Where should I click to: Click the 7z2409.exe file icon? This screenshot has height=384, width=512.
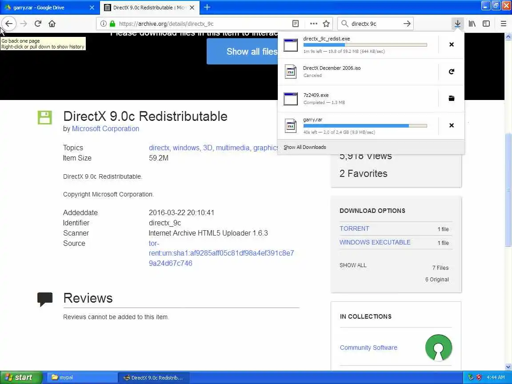point(291,99)
